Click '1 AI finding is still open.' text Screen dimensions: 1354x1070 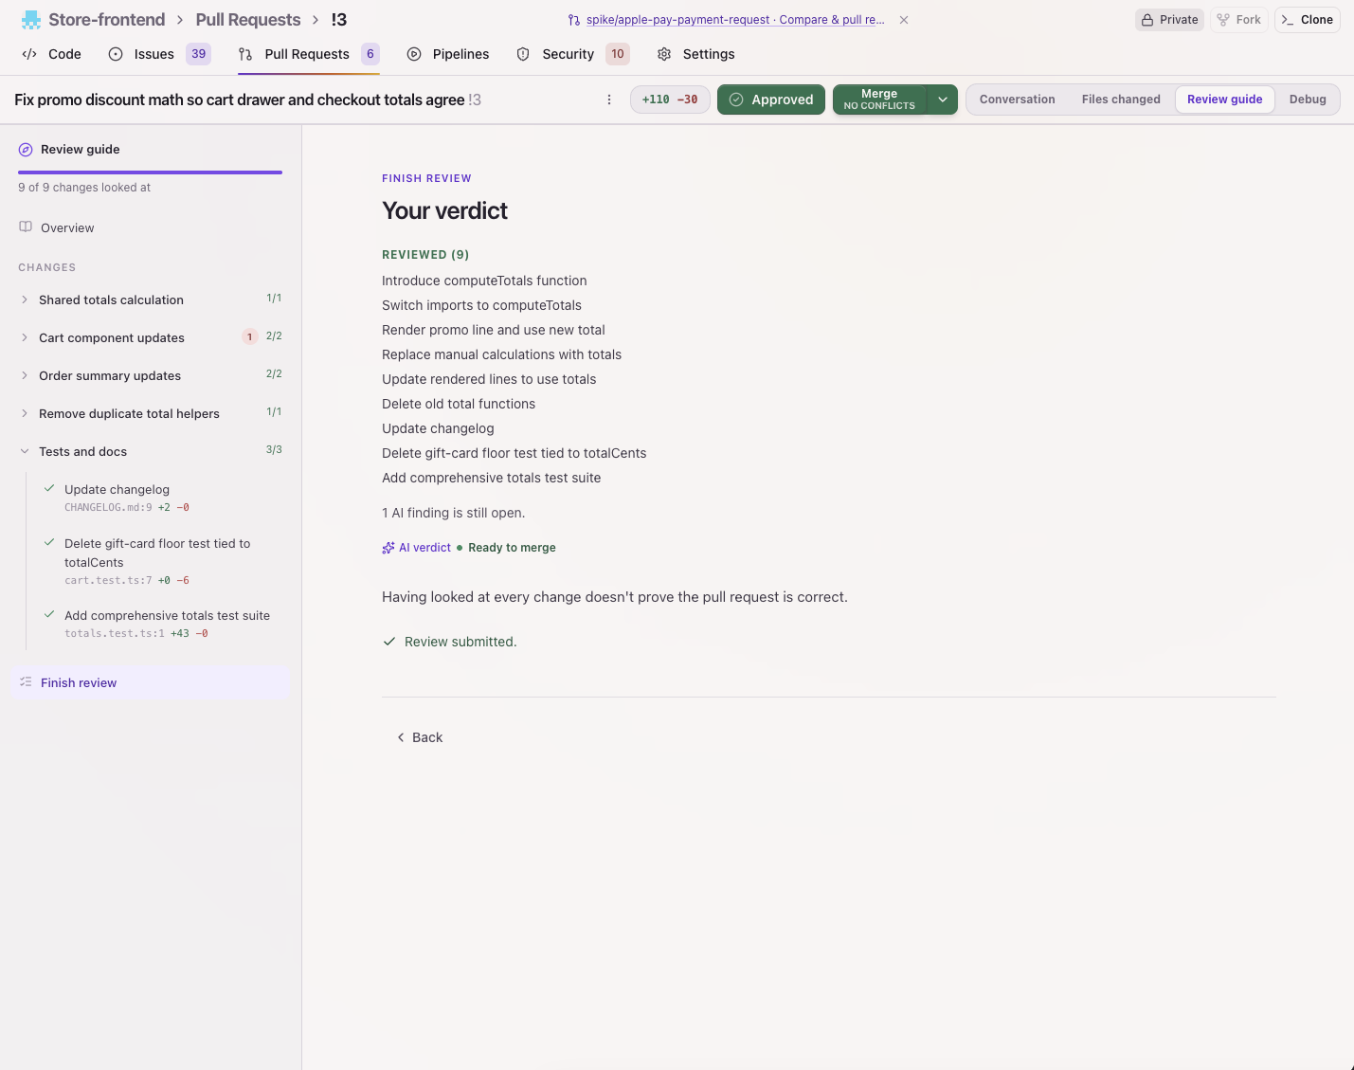coord(453,513)
